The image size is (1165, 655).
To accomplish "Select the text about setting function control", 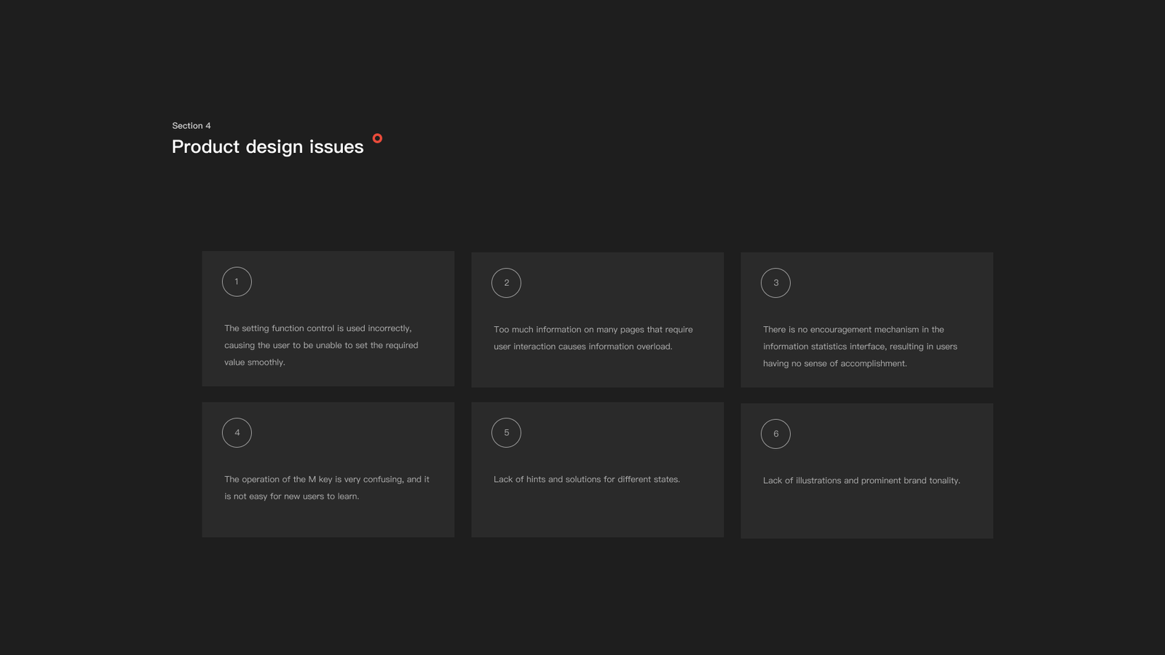I will coord(321,345).
